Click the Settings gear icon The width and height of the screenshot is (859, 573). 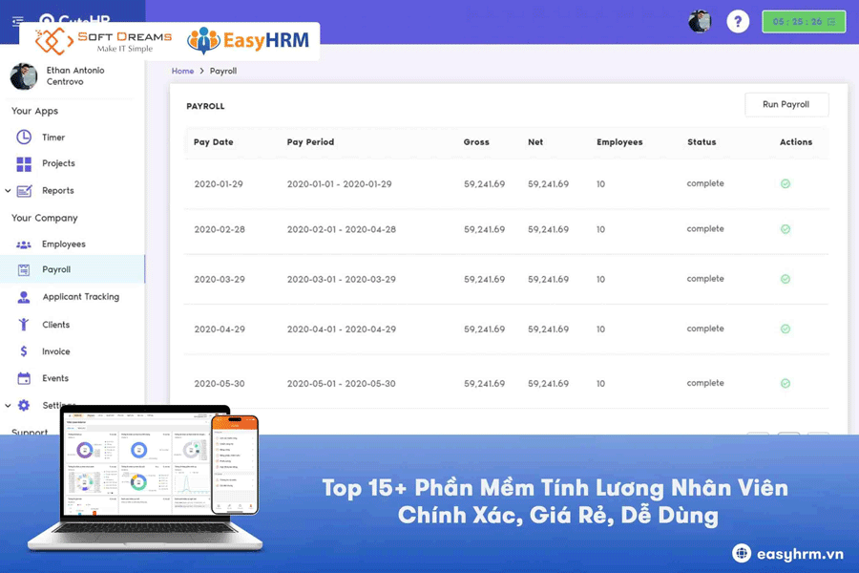pyautogui.click(x=26, y=404)
